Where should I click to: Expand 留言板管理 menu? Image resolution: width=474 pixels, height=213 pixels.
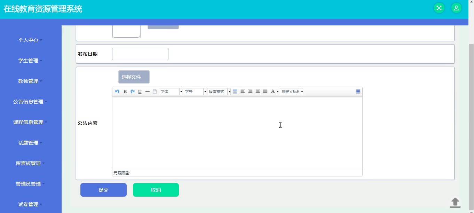click(31, 163)
